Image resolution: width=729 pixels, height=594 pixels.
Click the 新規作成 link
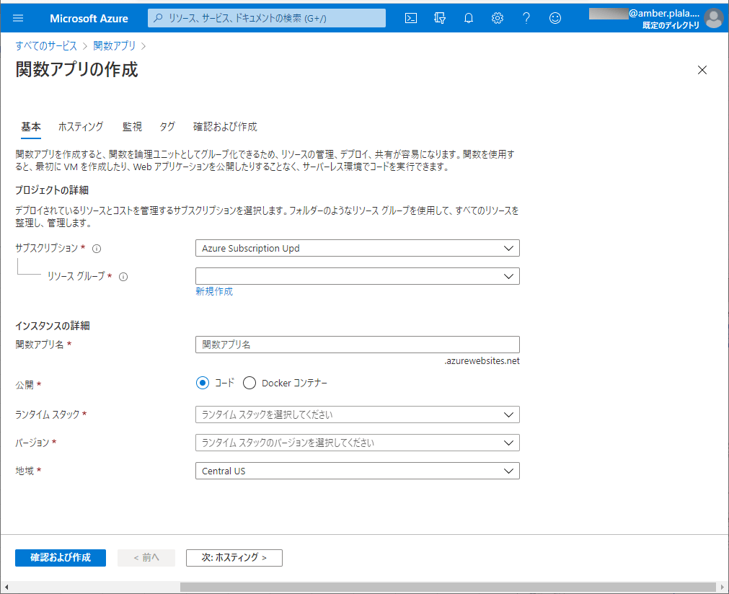point(214,292)
